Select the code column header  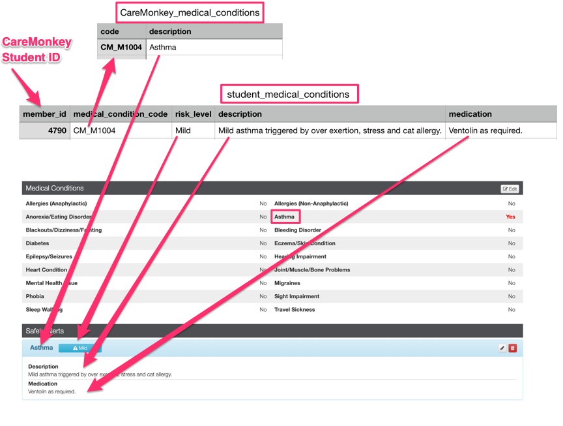pos(121,31)
